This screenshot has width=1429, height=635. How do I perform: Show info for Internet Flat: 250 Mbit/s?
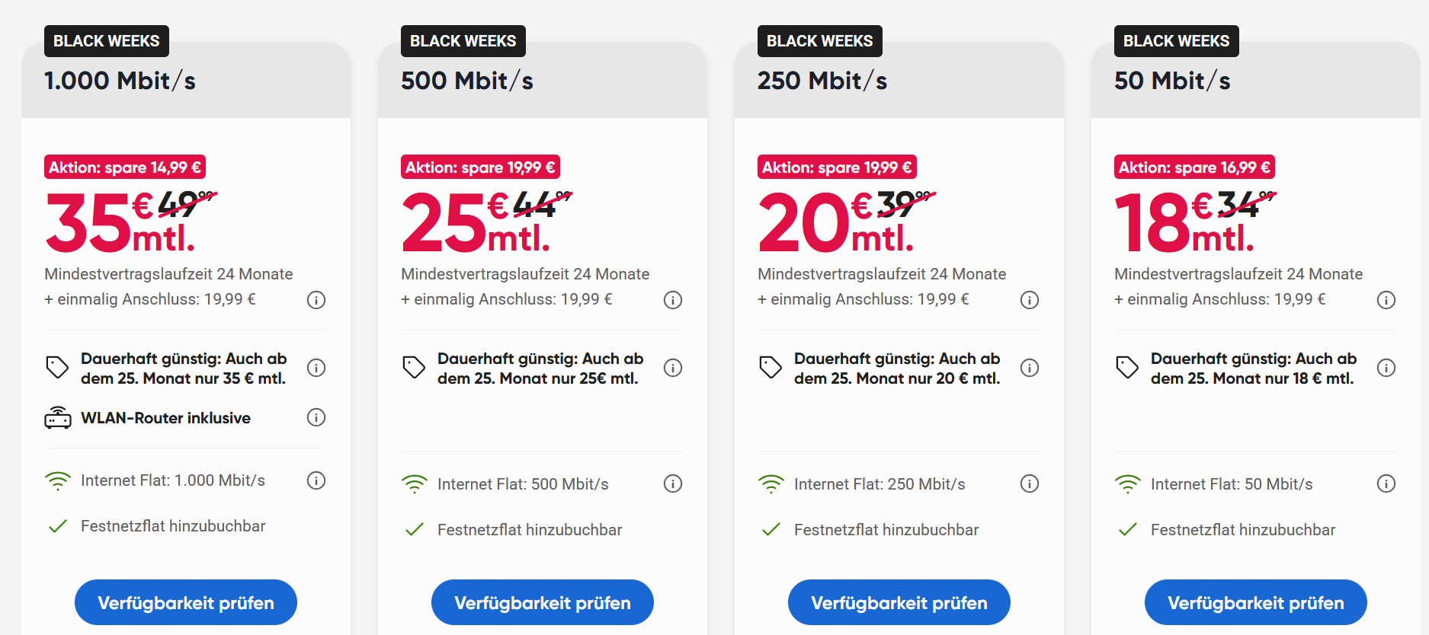click(x=1030, y=483)
